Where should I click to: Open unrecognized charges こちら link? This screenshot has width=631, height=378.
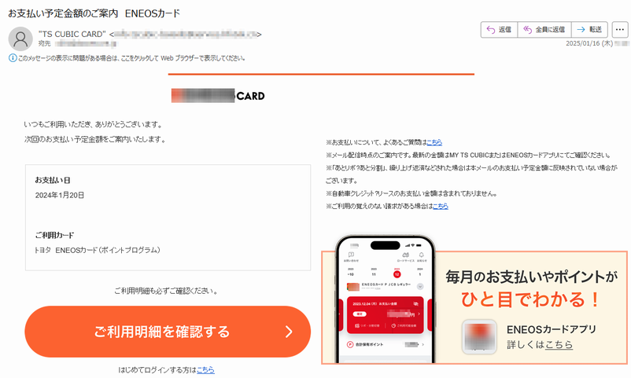441,206
